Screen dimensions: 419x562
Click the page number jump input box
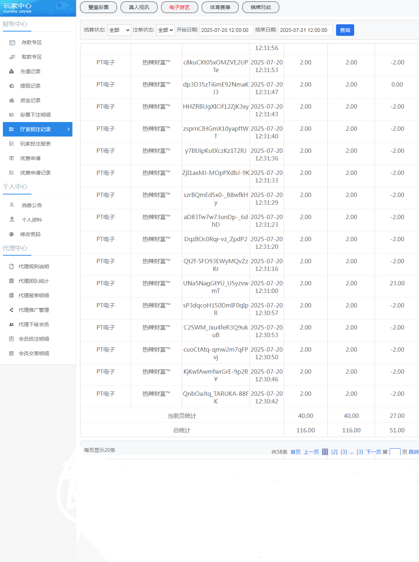(x=395, y=452)
